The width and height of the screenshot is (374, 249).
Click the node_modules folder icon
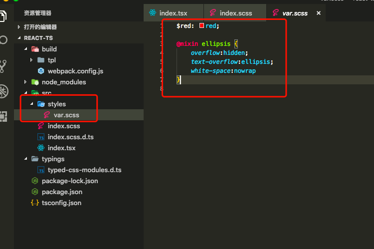pos(35,82)
